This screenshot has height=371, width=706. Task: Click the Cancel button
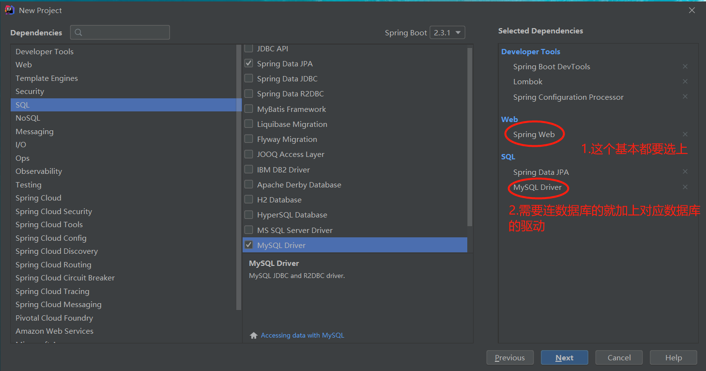coord(619,357)
